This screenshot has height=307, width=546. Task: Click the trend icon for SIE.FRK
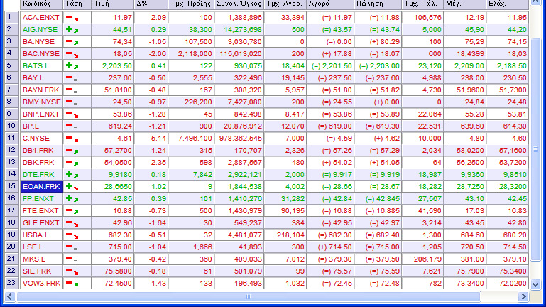72,271
